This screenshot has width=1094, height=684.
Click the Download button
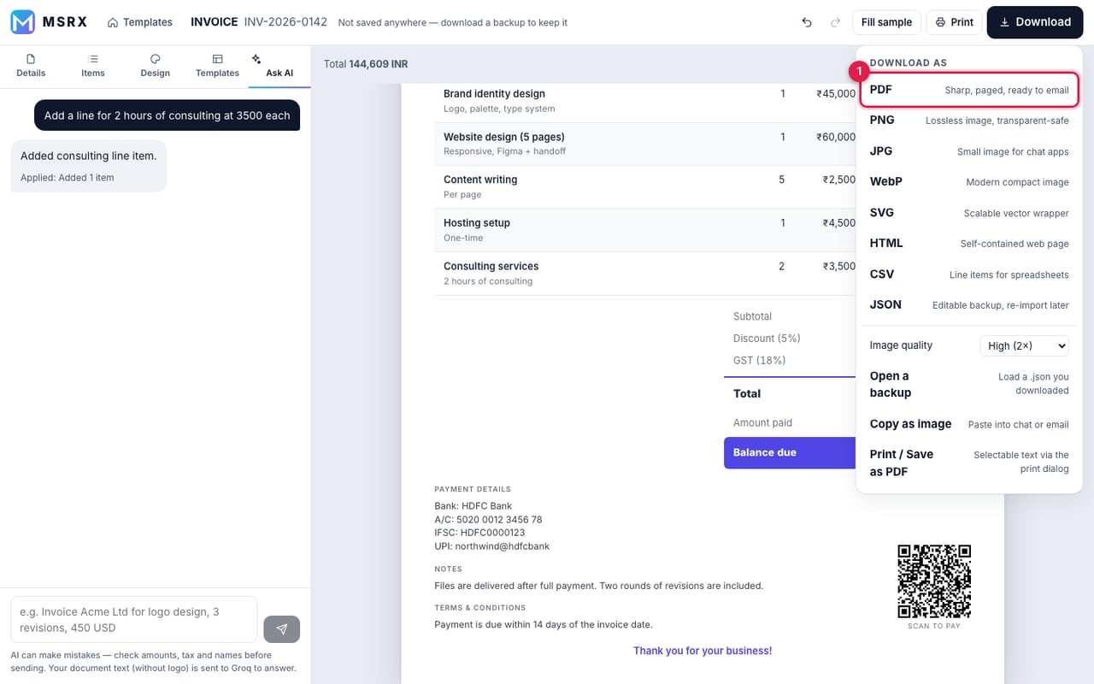point(1035,22)
